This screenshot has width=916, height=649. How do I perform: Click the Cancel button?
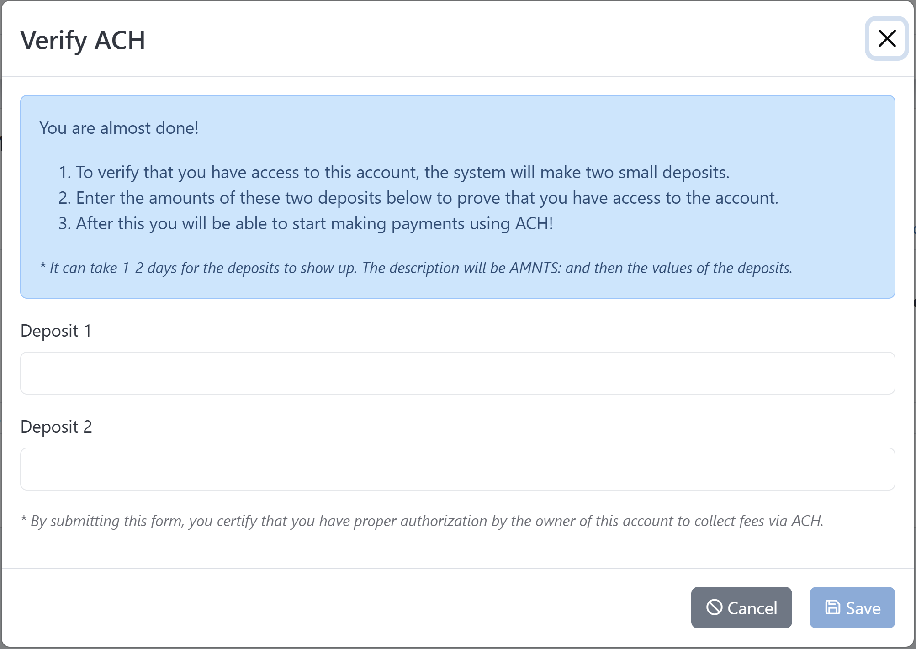click(x=741, y=608)
